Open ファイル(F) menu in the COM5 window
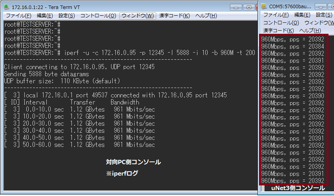The width and height of the screenshot is (334, 196). pyautogui.click(x=276, y=15)
